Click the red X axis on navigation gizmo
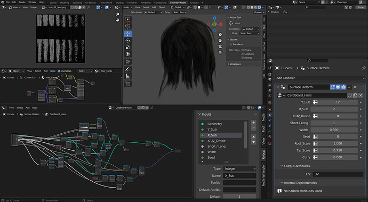This screenshot has width=368, height=202. (x=221, y=24)
